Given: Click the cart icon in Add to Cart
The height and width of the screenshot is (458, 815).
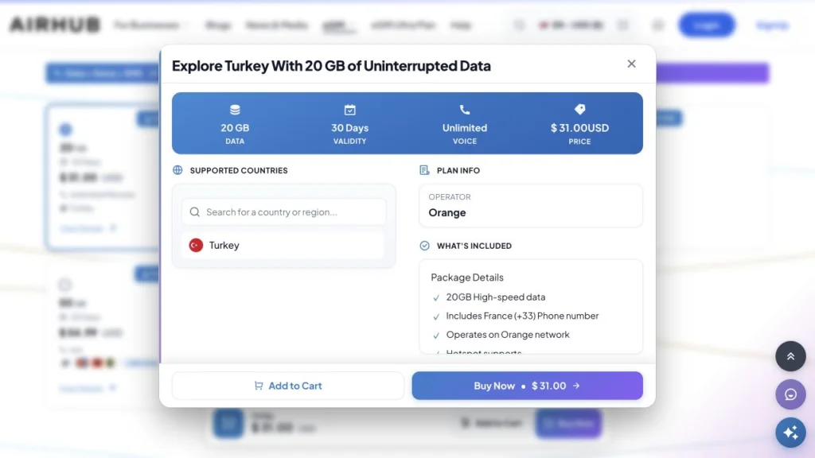Looking at the screenshot, I should pos(259,386).
